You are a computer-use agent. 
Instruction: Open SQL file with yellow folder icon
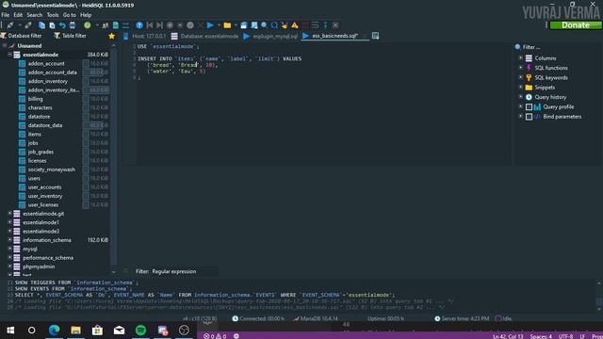[x=227, y=25]
